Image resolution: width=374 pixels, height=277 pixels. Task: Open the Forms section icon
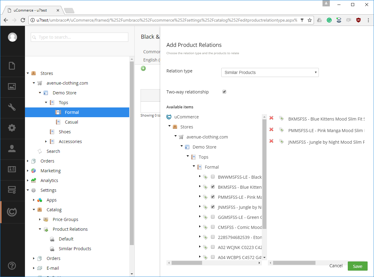(x=12, y=190)
